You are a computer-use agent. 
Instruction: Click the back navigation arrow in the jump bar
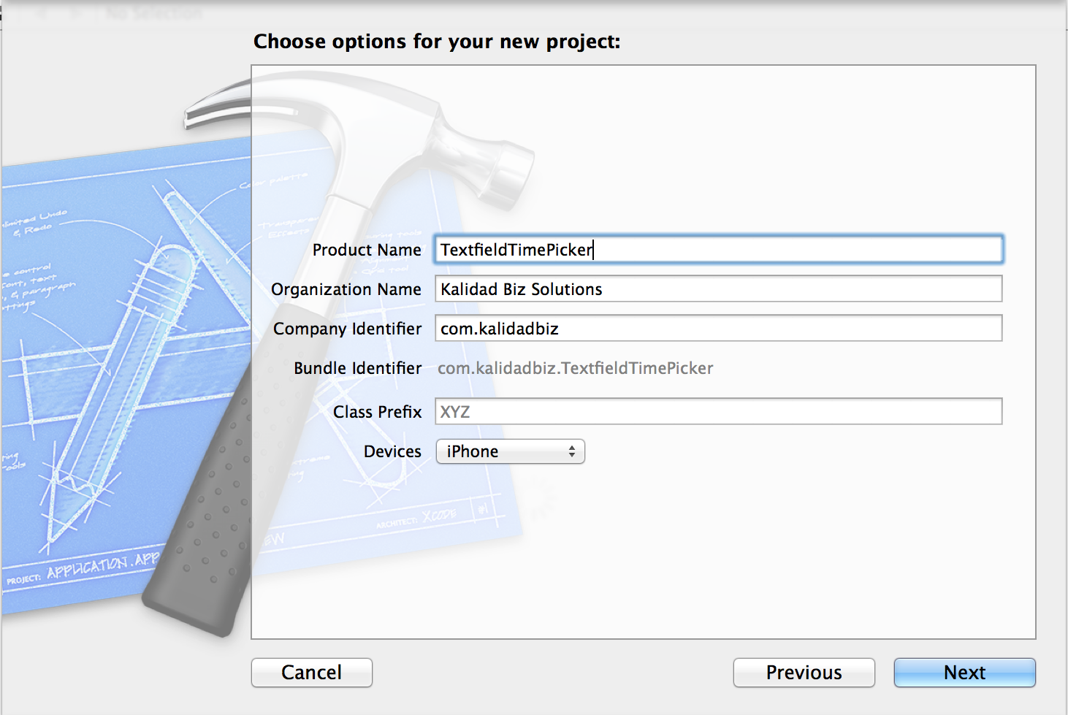point(42,11)
